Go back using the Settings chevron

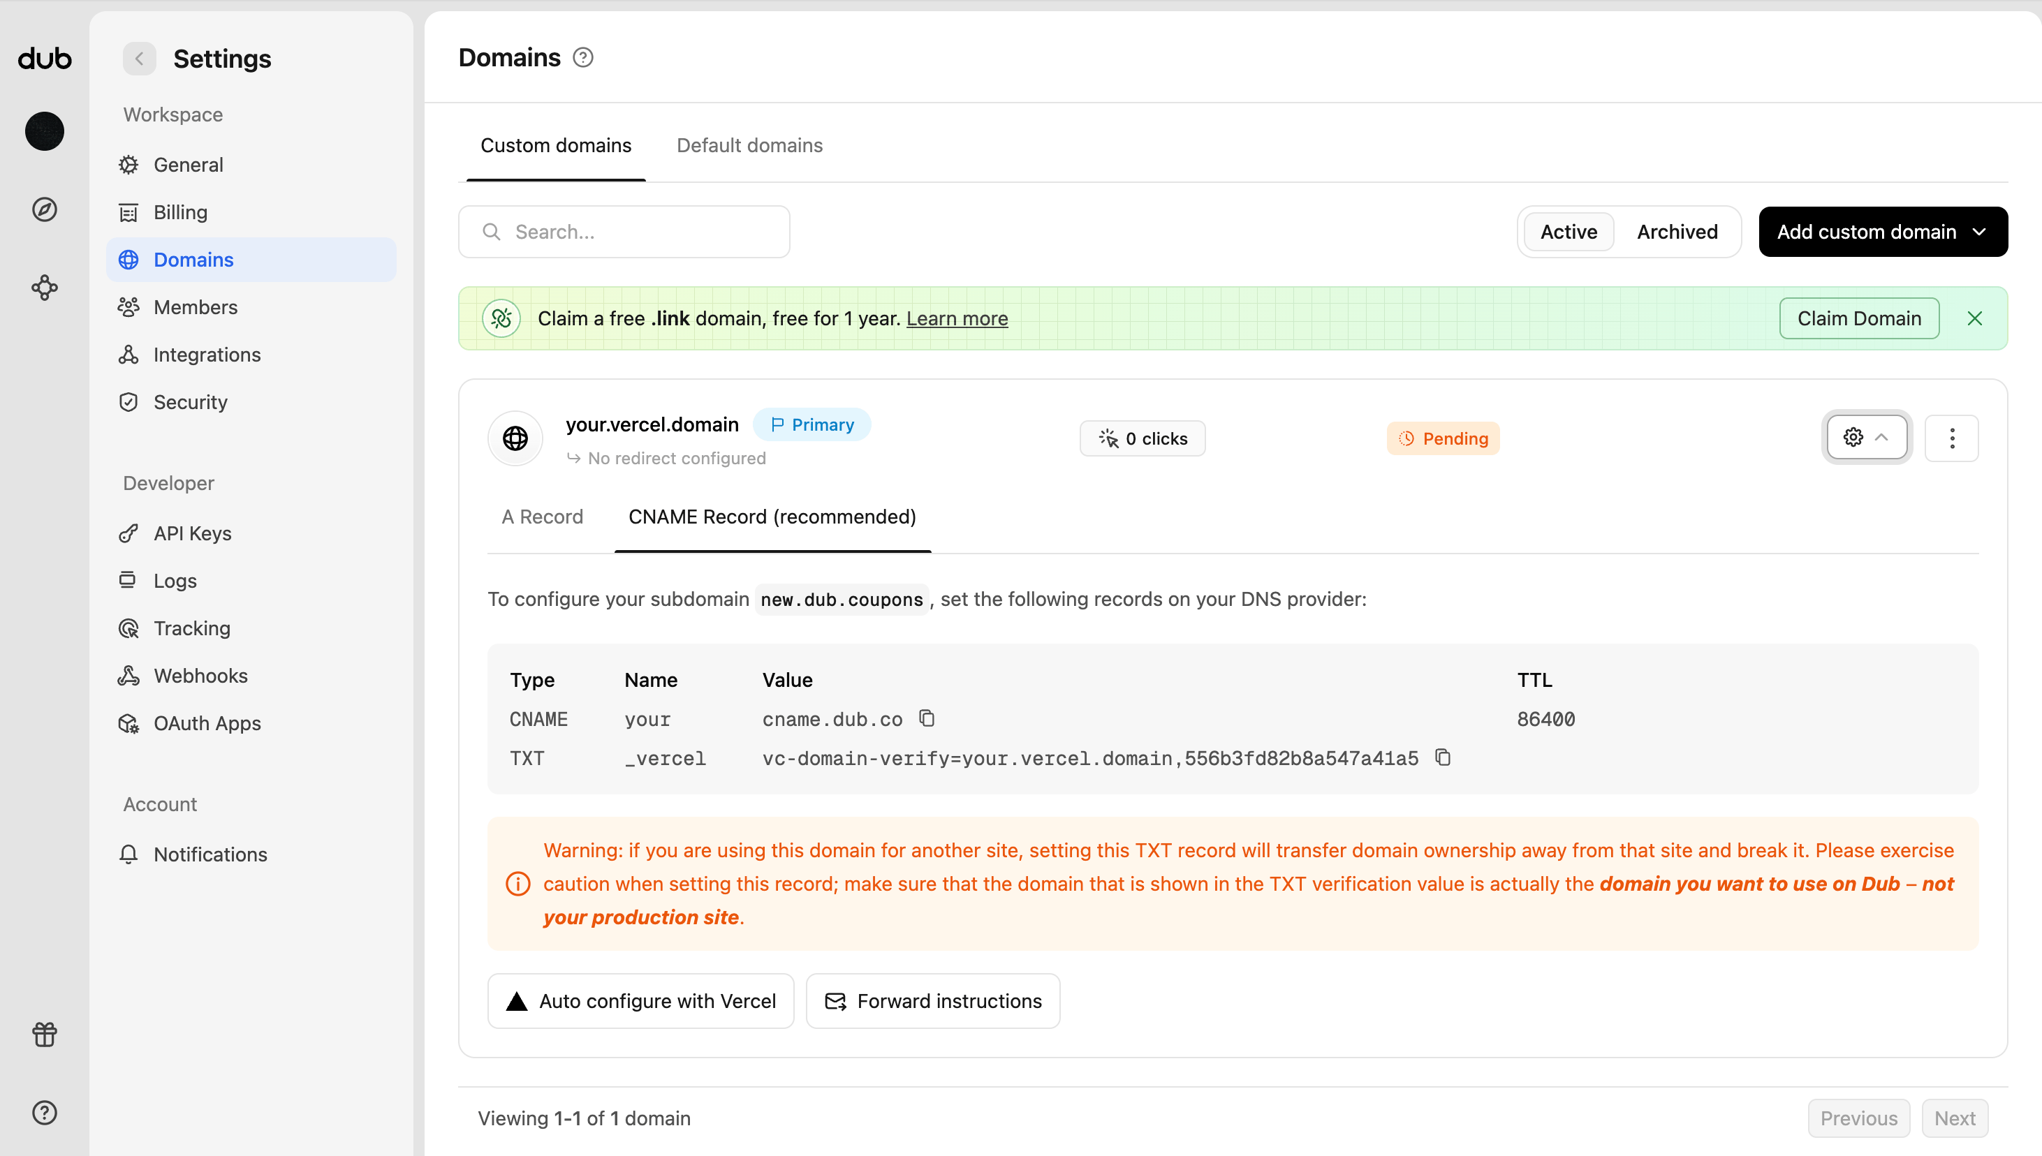[139, 59]
